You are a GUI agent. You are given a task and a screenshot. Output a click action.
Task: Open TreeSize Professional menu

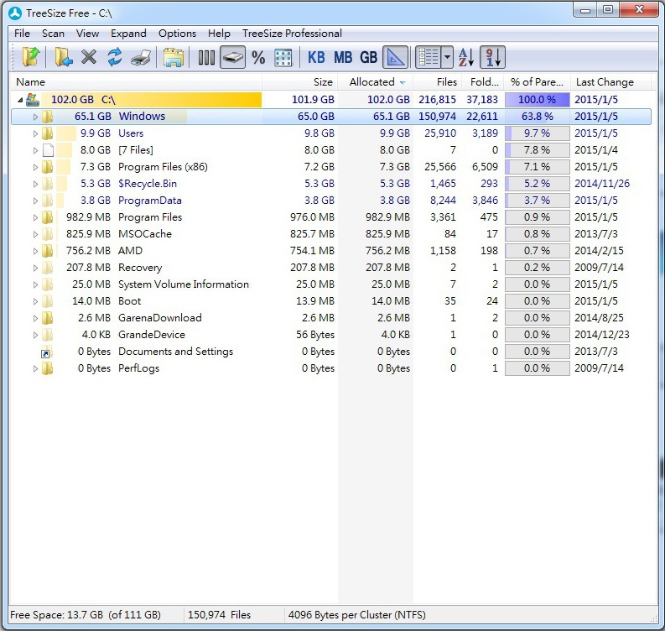pyautogui.click(x=292, y=34)
